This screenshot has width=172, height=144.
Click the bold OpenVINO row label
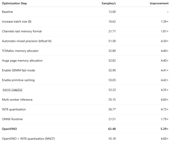9,129
